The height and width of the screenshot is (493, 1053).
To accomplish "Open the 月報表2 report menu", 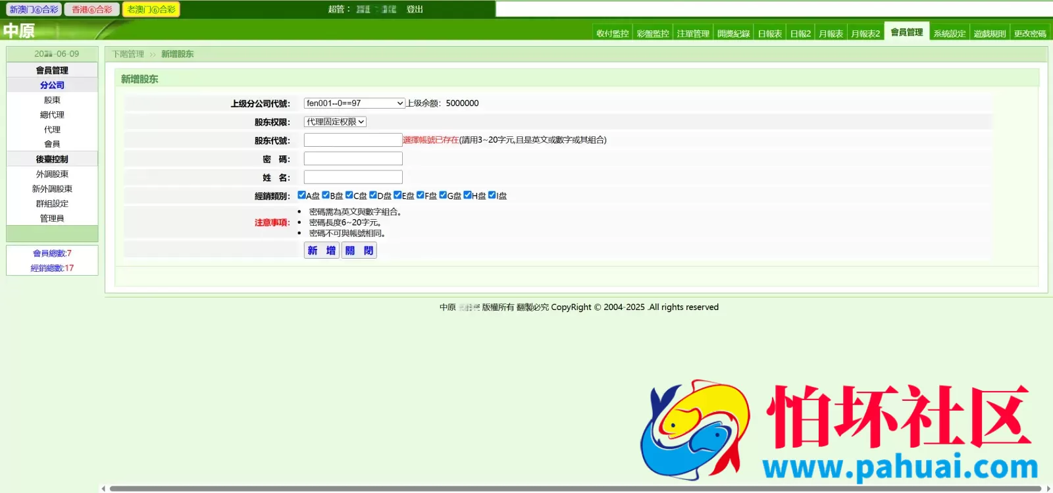I will [x=865, y=34].
